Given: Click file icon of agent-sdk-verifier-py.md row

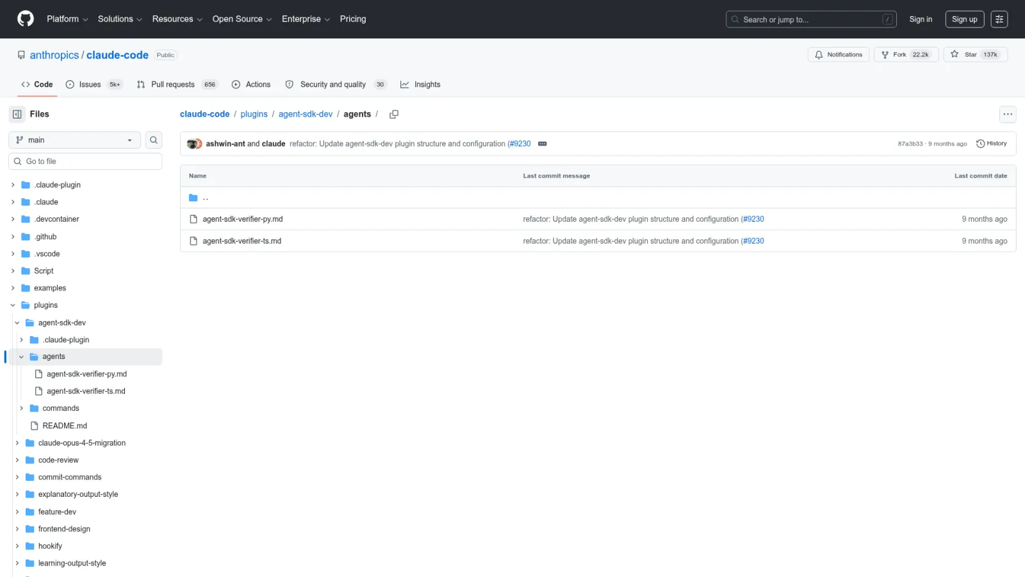Looking at the screenshot, I should pos(193,219).
